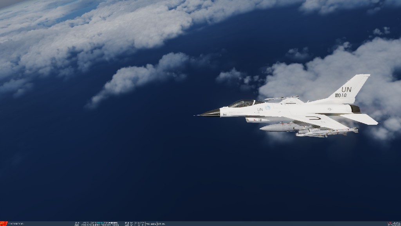The image size is (401, 226).
Task: Click the mission clock at bottom right
Action: [x=394, y=224]
